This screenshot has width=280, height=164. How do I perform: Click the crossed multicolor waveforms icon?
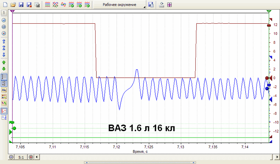[55, 5]
